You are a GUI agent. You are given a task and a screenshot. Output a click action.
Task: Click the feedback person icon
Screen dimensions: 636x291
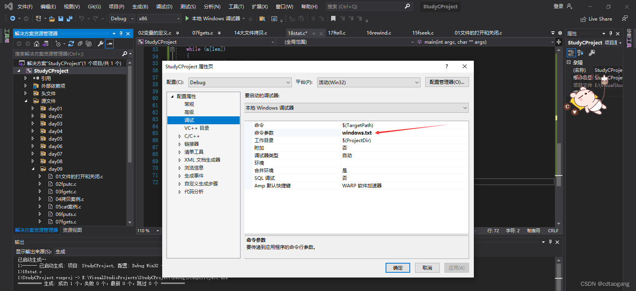coord(625,19)
